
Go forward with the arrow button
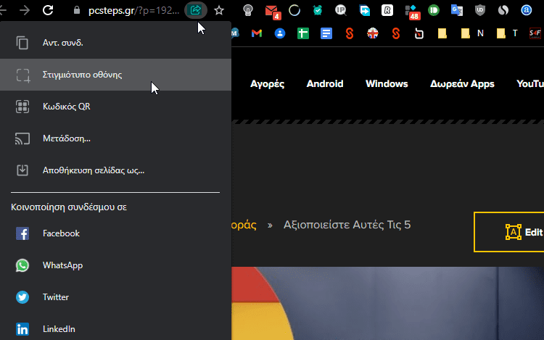click(x=25, y=10)
